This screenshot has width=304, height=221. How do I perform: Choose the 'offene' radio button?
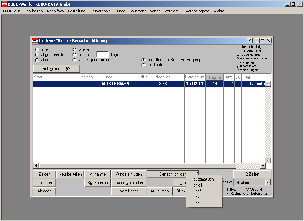click(75, 49)
